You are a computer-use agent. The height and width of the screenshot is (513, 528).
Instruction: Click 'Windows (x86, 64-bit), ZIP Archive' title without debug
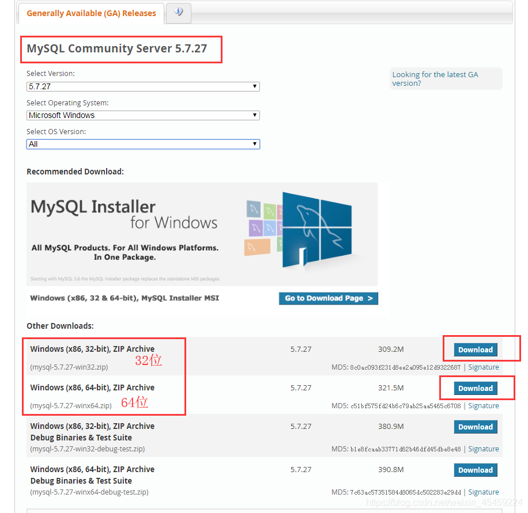[92, 388]
